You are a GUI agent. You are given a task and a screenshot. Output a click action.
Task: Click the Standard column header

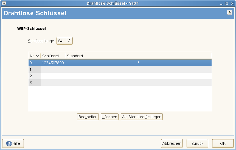138,56
